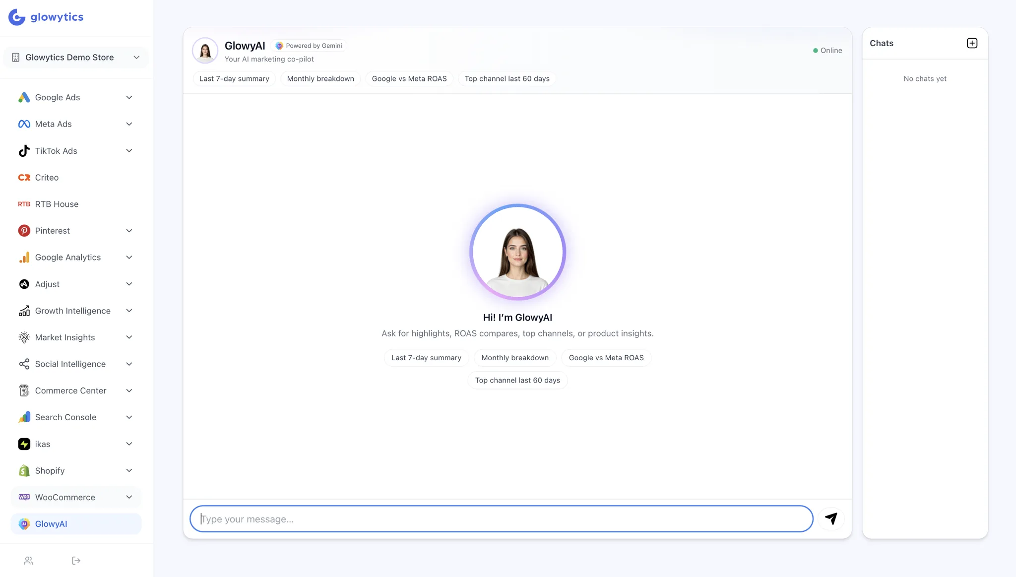
Task: Click the Meta Ads infinity icon
Action: [x=24, y=124]
